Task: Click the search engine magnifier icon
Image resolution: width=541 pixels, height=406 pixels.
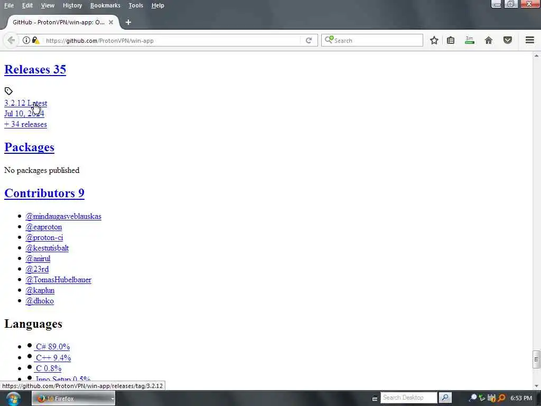Action: click(x=329, y=40)
